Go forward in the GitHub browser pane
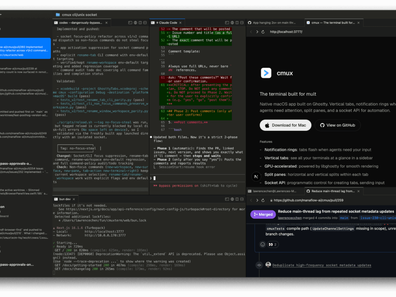The height and width of the screenshot is (297, 396). 257,200
